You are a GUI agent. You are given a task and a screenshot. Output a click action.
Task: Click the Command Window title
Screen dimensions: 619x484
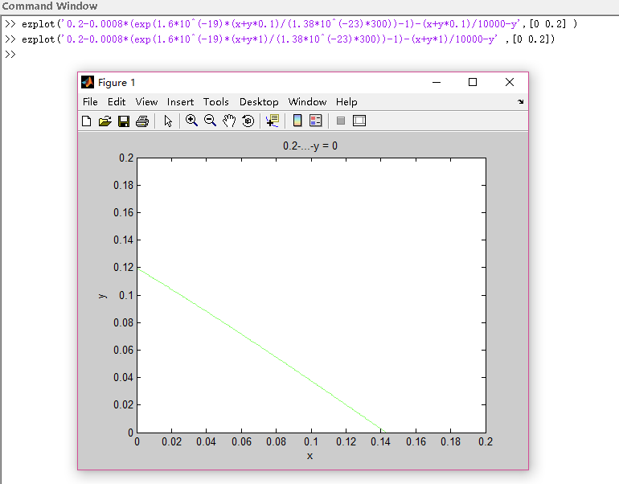(x=50, y=6)
